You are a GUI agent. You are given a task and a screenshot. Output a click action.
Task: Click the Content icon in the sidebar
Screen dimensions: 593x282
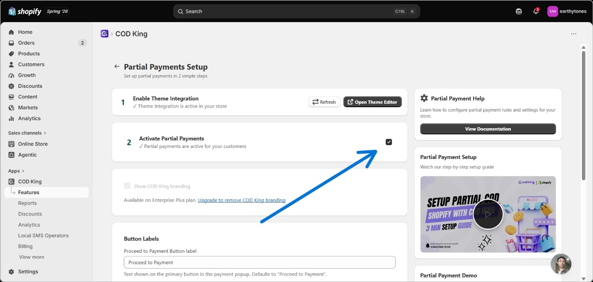[x=11, y=97]
